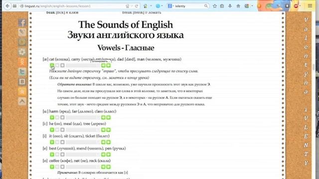Open dropdown beside green house toolbar icon

(151, 6)
